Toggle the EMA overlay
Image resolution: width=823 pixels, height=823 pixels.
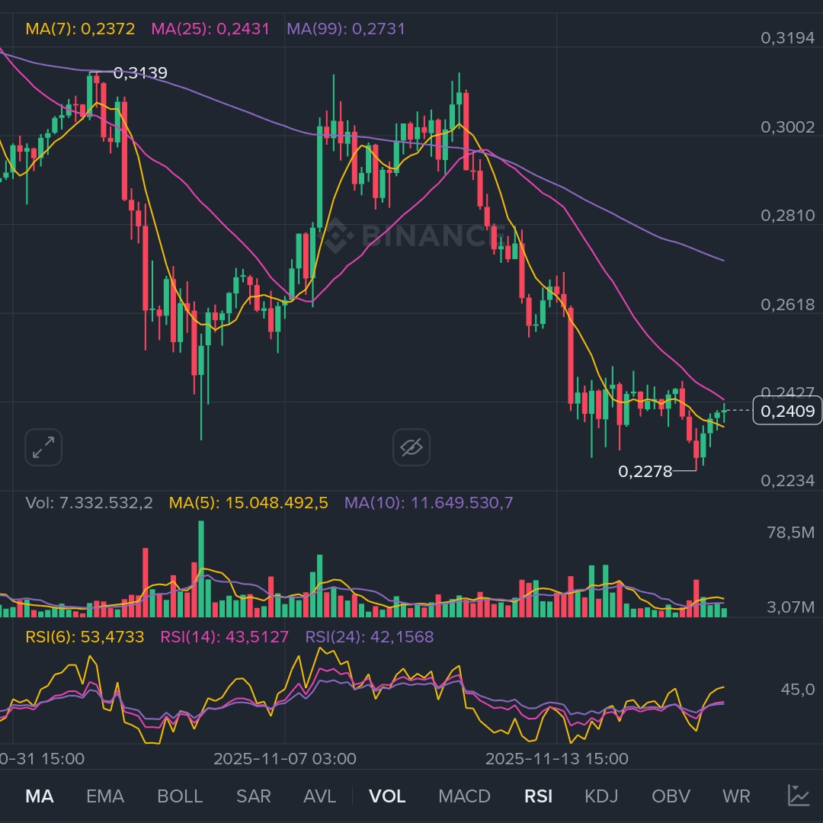click(x=105, y=796)
